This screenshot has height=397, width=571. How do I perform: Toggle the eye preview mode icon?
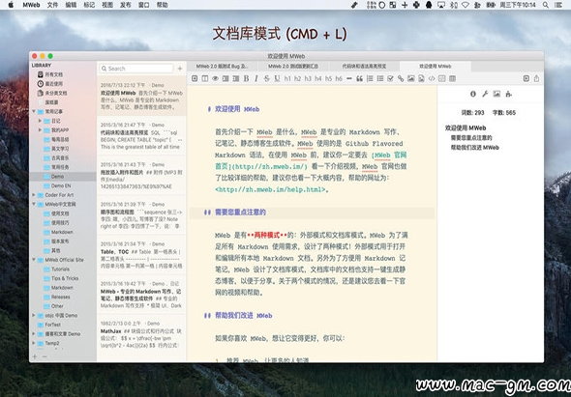click(215, 78)
